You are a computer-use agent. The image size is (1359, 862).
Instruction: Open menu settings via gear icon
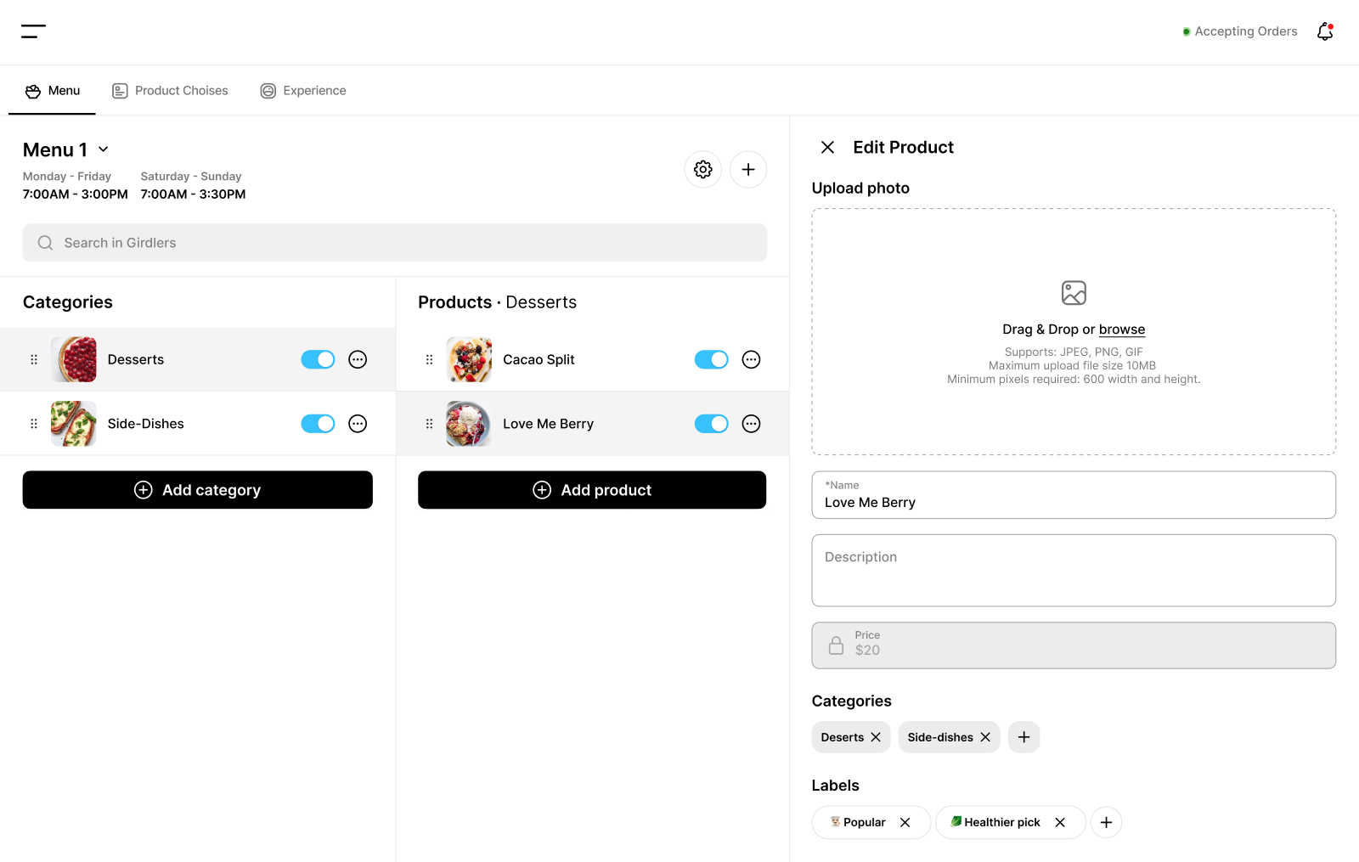pos(702,169)
